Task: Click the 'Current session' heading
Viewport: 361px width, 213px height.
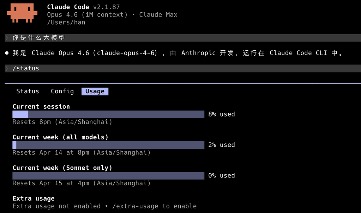Action: pyautogui.click(x=41, y=107)
